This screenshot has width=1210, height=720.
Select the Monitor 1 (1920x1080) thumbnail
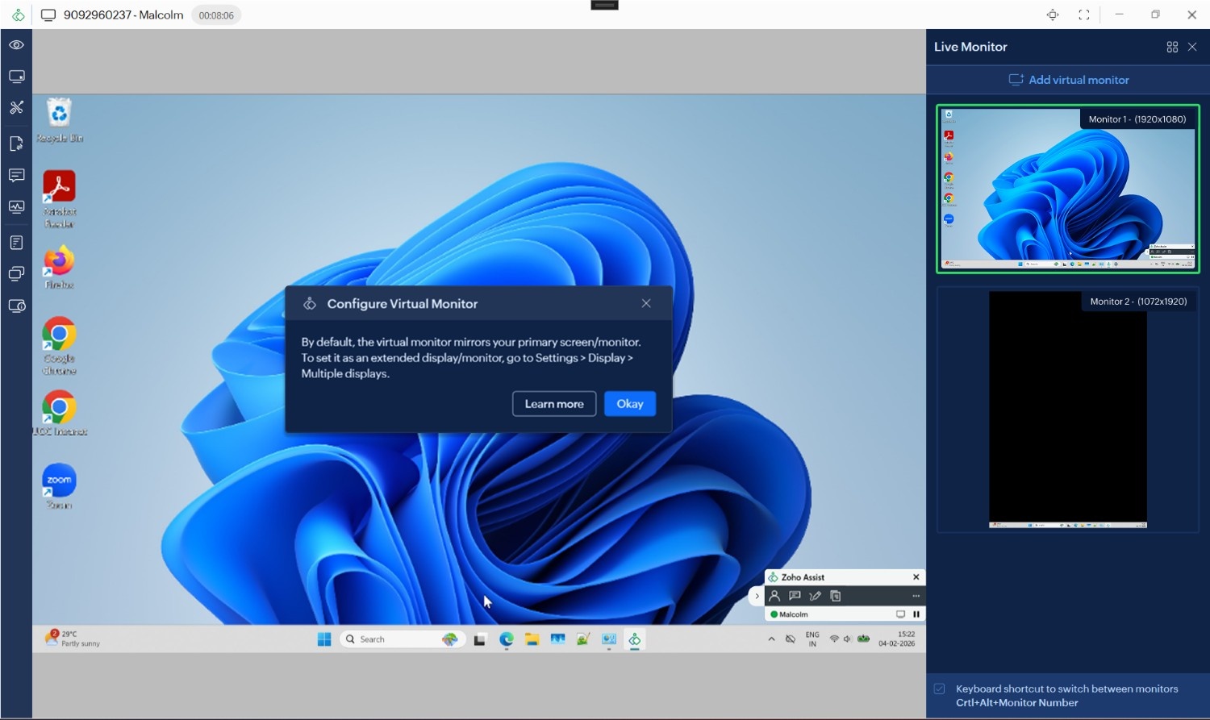pyautogui.click(x=1067, y=189)
